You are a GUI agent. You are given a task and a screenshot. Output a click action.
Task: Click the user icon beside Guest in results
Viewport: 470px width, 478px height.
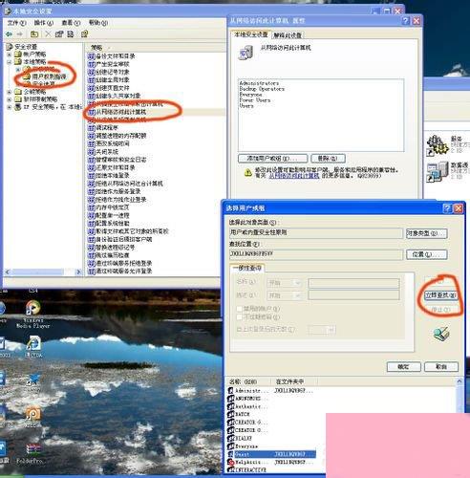231,454
